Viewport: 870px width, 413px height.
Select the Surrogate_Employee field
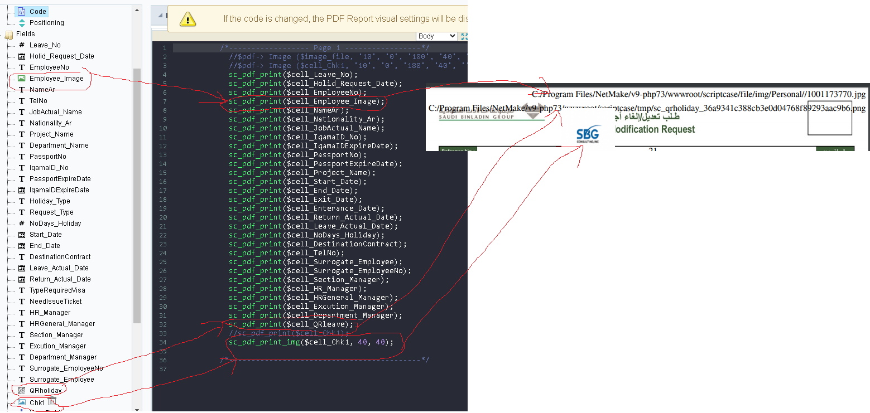coord(62,380)
